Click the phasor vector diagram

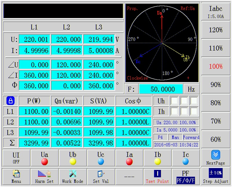pos(162,43)
